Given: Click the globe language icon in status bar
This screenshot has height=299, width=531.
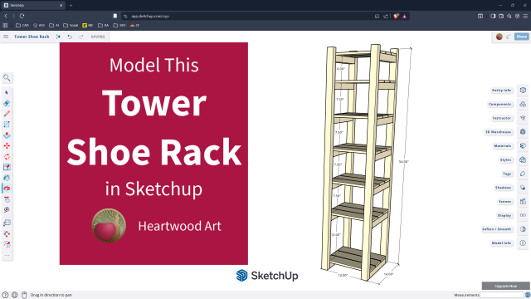Looking at the screenshot, I should (15, 295).
